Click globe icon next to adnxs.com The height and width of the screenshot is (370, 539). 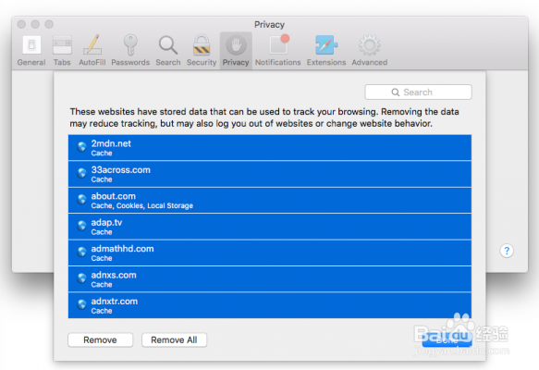81,278
